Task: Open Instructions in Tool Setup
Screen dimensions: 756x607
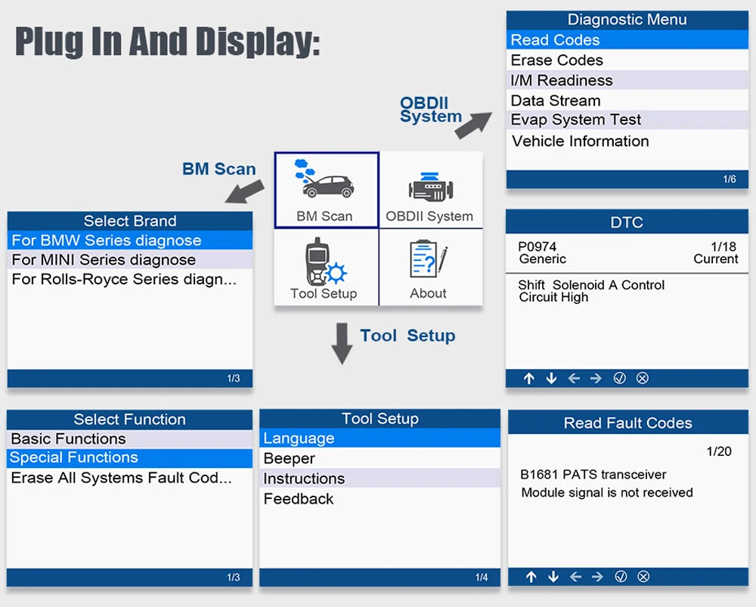Action: point(380,478)
